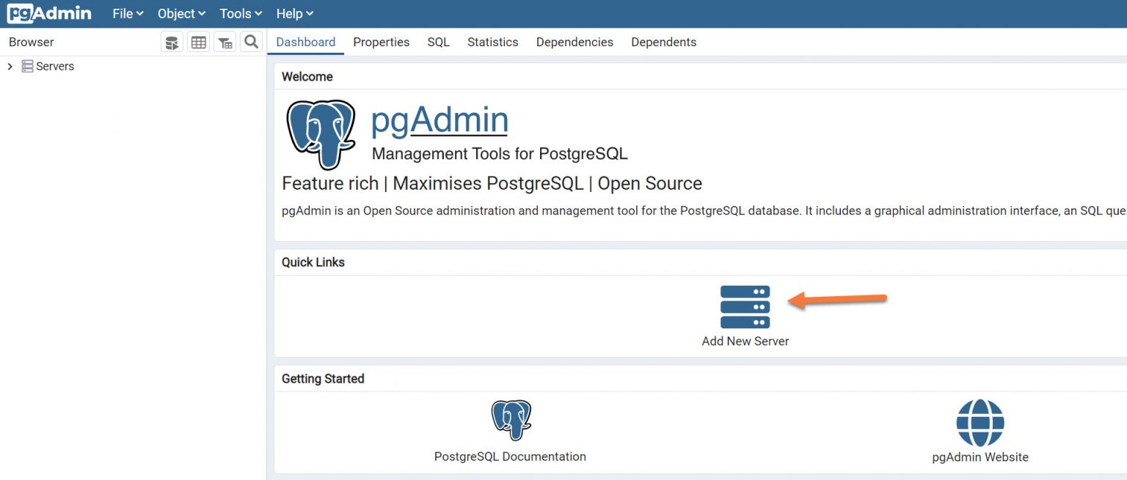Image resolution: width=1127 pixels, height=480 pixels.
Task: Click the pgAdmin logo in the top bar
Action: (48, 12)
